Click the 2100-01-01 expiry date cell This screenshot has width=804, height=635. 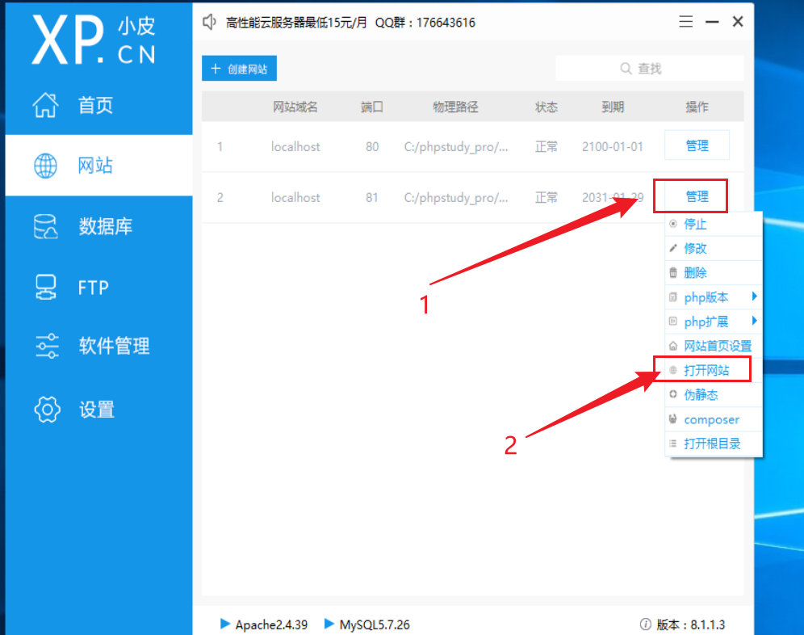click(612, 147)
